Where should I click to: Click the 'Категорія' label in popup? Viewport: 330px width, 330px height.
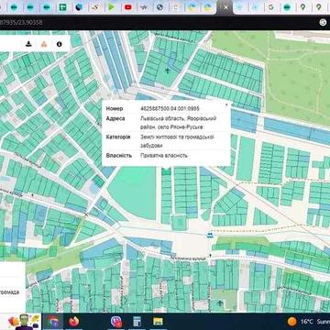pos(118,137)
